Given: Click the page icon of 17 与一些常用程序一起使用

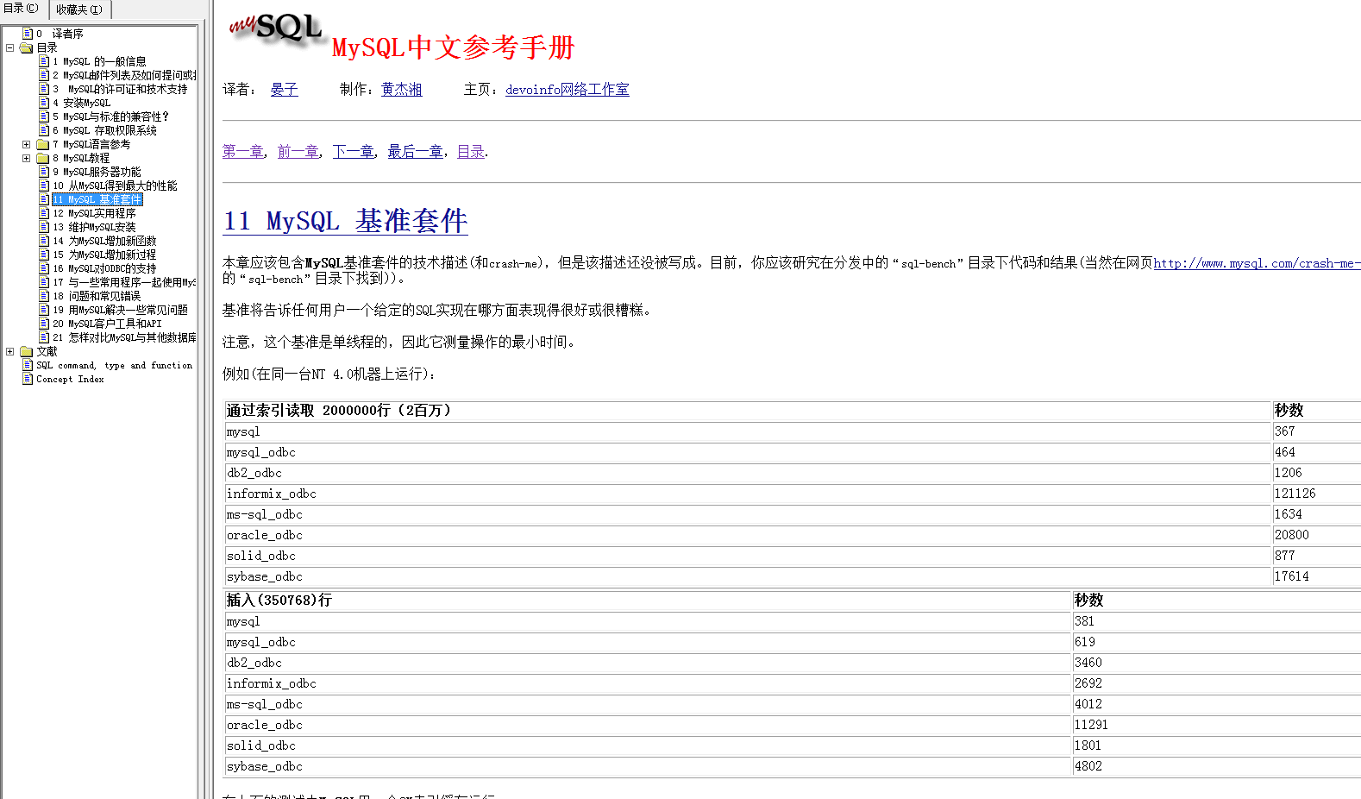Looking at the screenshot, I should [x=44, y=282].
